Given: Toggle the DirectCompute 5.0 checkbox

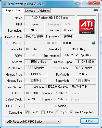Looking at the screenshot, I should point(71,112).
